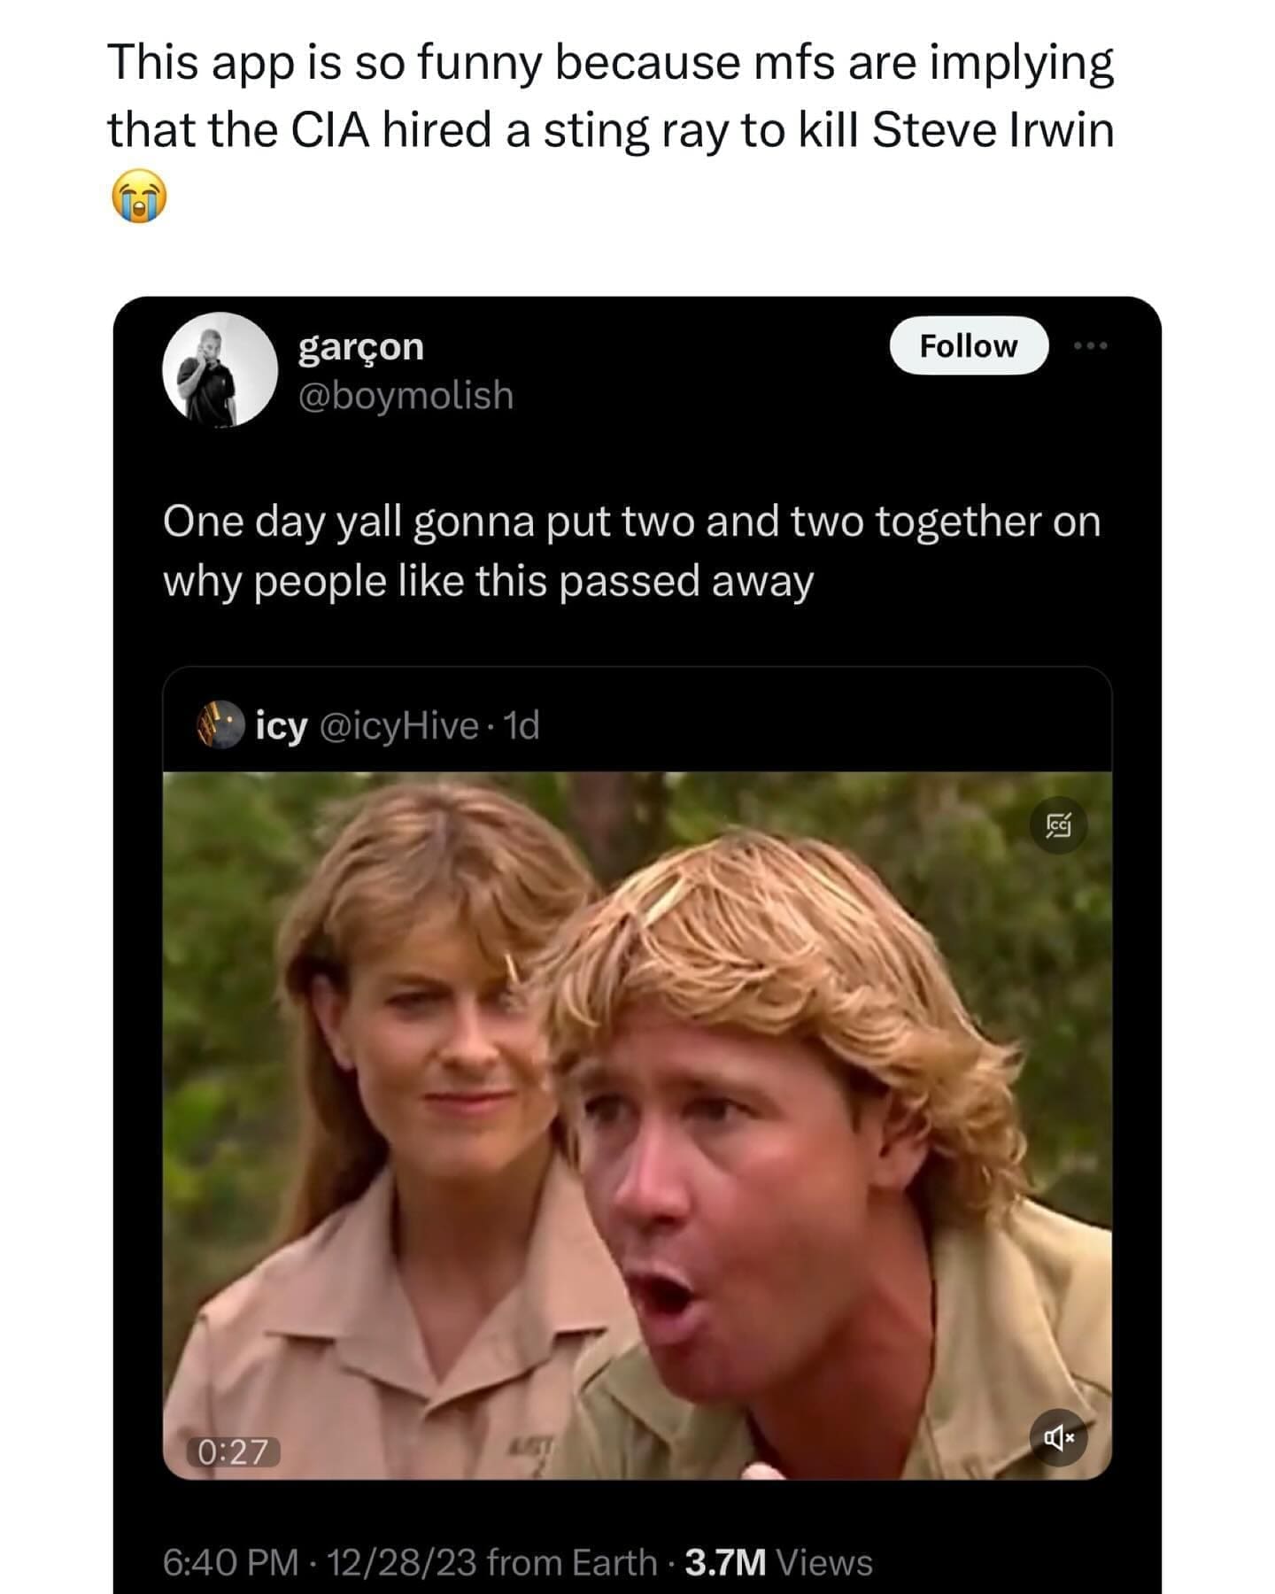
Task: Unmute the video with speaker icon
Action: [1059, 1438]
